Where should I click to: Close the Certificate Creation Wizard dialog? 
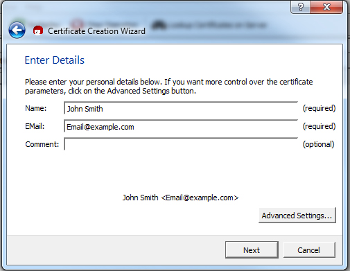tap(326, 7)
